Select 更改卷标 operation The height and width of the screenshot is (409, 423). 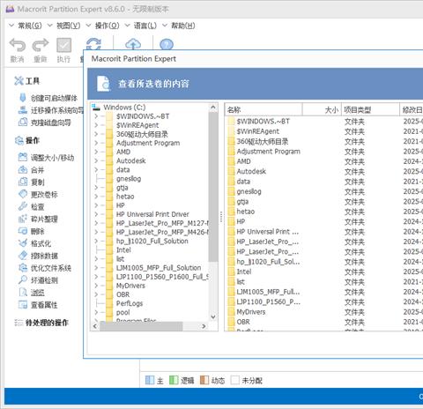click(38, 194)
